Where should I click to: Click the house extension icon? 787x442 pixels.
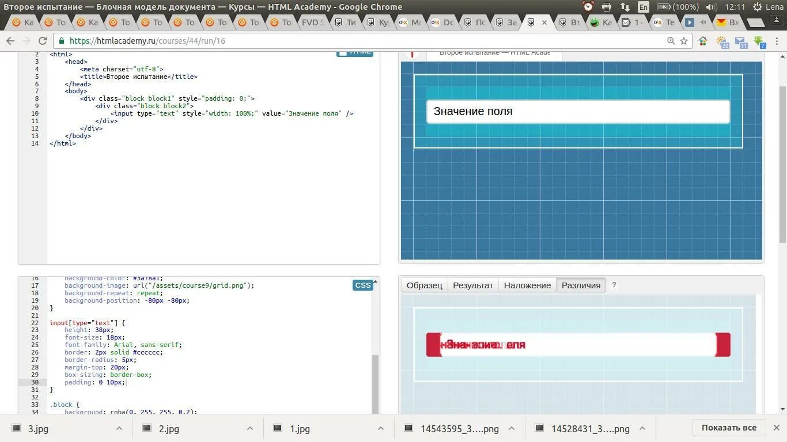click(x=703, y=41)
